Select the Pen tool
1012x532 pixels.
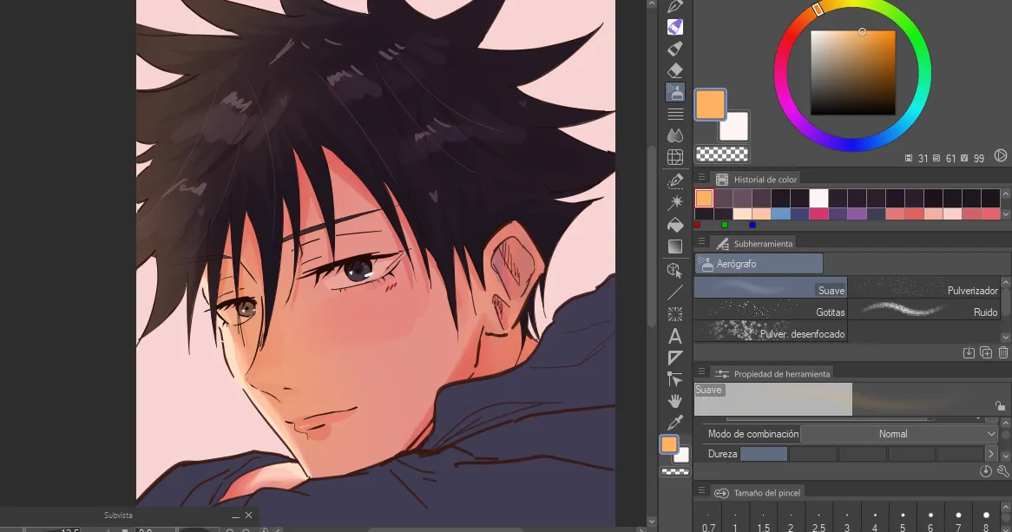coord(675,6)
